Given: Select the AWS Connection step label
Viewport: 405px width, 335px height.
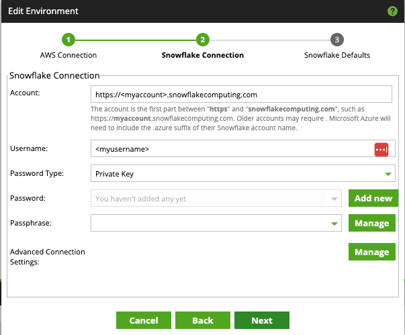Looking at the screenshot, I should [69, 55].
